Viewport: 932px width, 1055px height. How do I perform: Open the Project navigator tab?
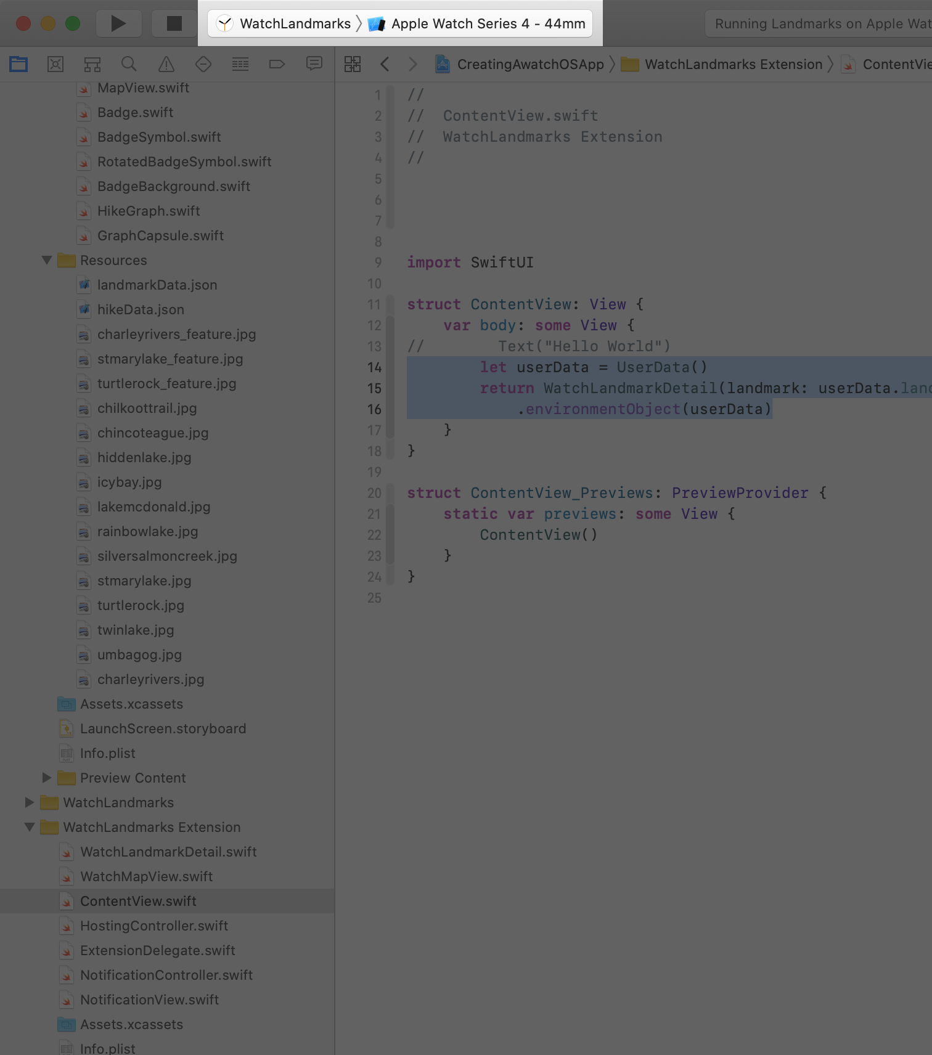[x=18, y=64]
